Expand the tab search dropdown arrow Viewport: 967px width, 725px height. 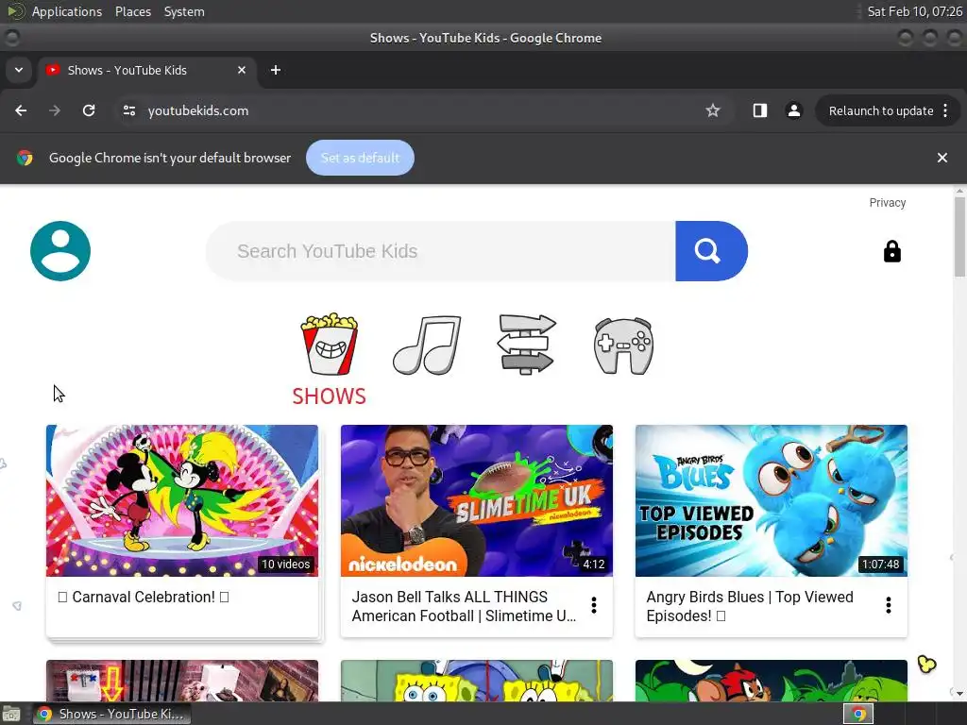[x=19, y=70]
